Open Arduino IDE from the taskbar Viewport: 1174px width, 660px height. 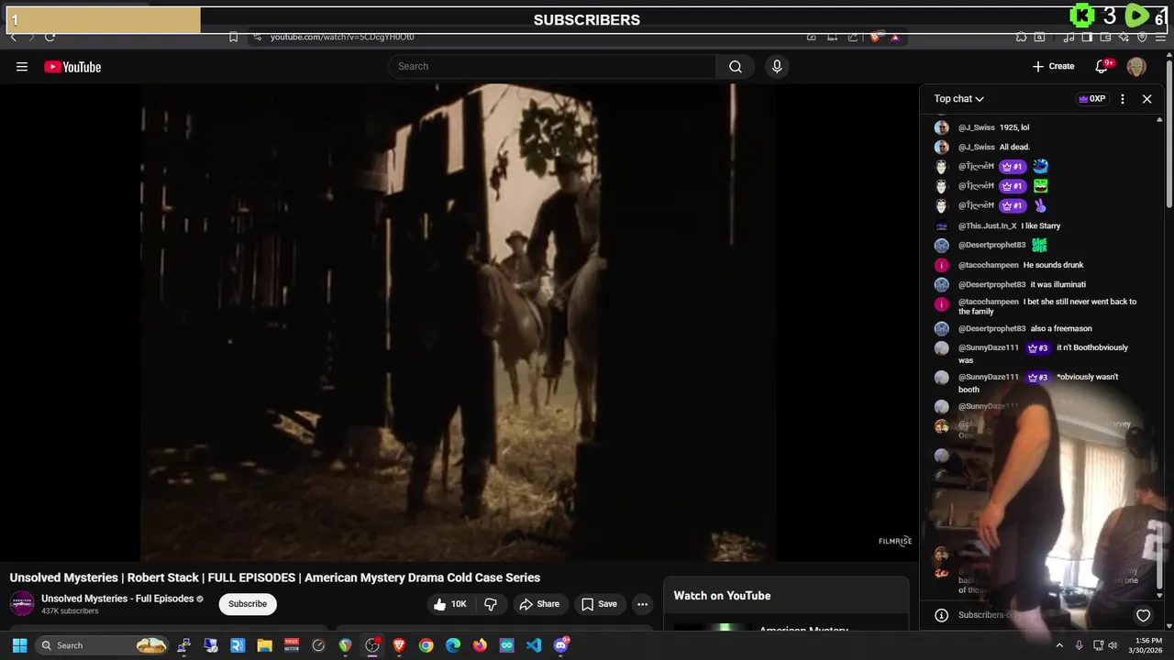coord(506,645)
